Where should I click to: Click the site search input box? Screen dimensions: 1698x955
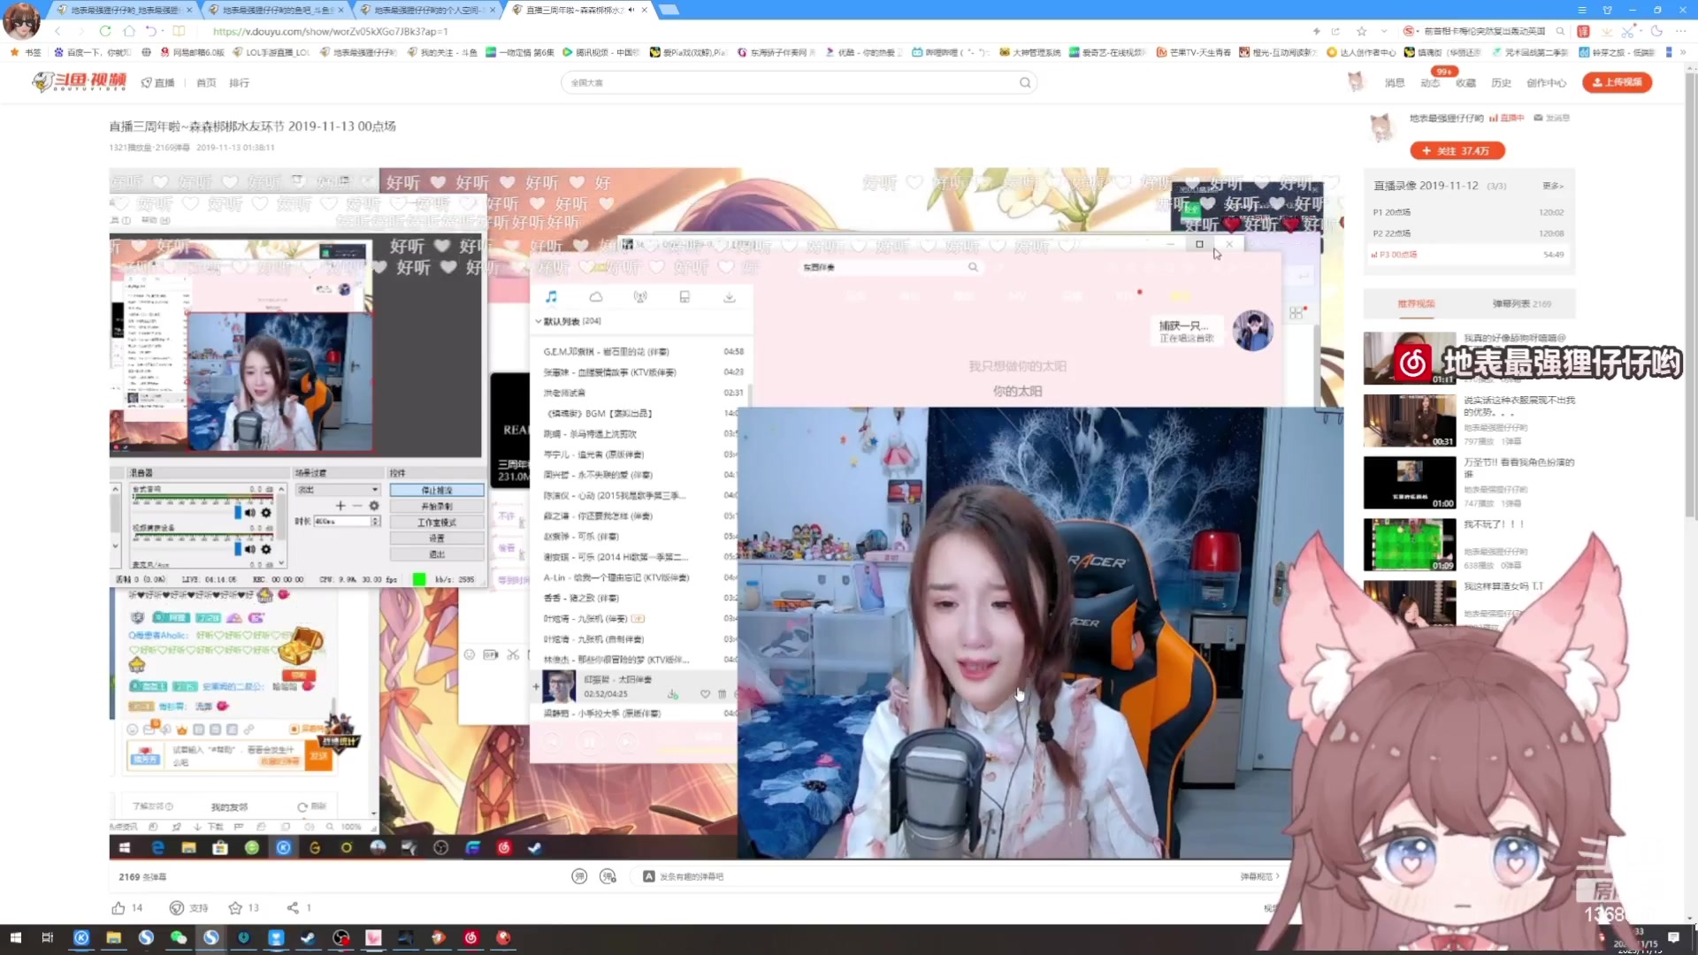(x=792, y=82)
